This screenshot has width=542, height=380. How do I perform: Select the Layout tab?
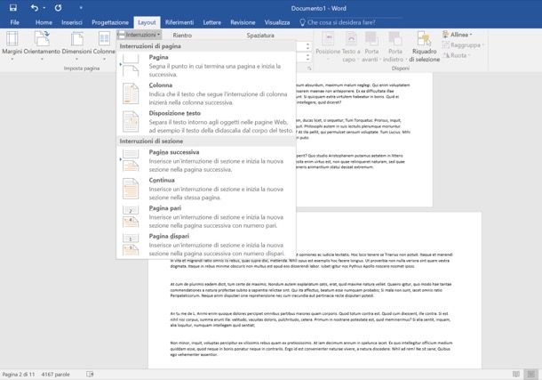click(x=147, y=22)
